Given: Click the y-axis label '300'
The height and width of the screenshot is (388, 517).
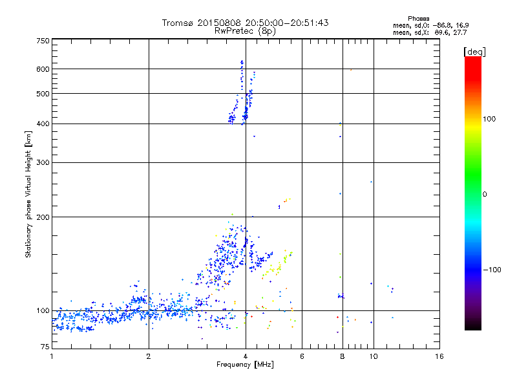Looking at the screenshot, I should click(43, 163).
